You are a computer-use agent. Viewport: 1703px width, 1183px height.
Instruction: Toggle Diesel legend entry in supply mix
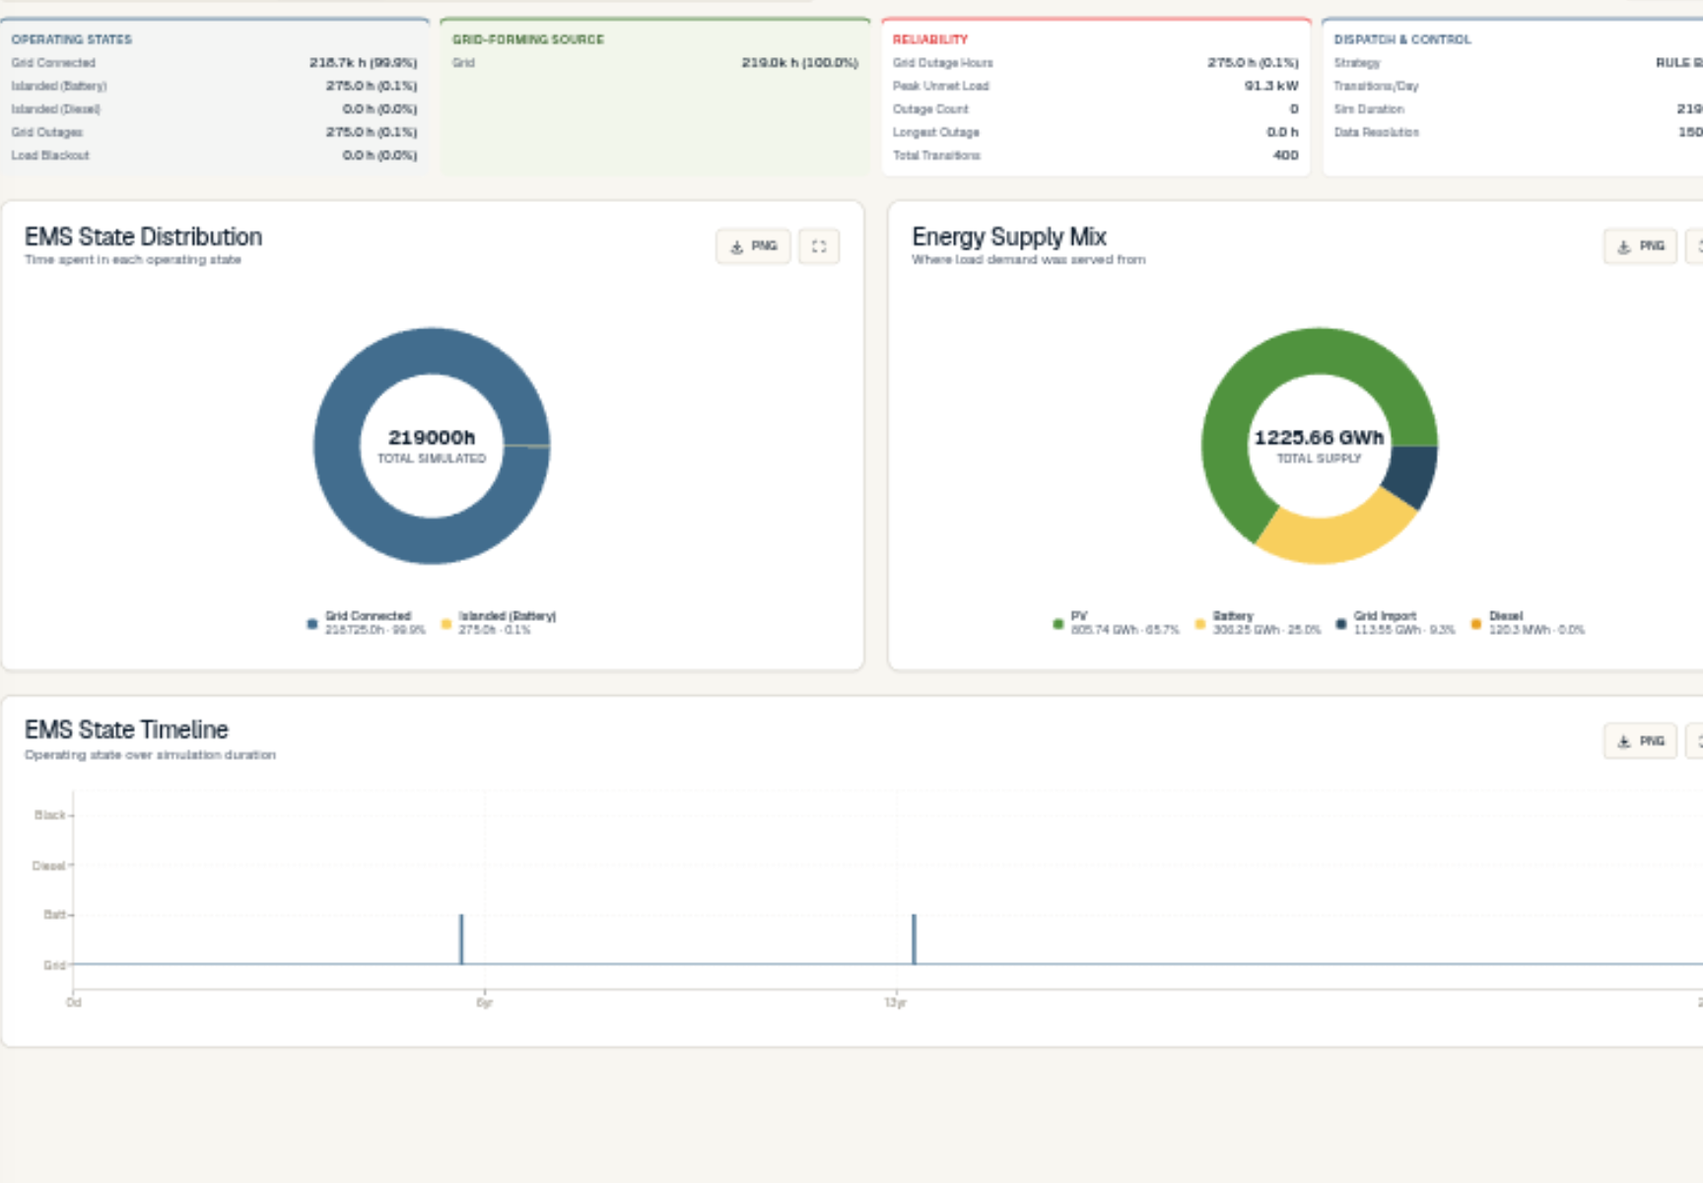1528,623
